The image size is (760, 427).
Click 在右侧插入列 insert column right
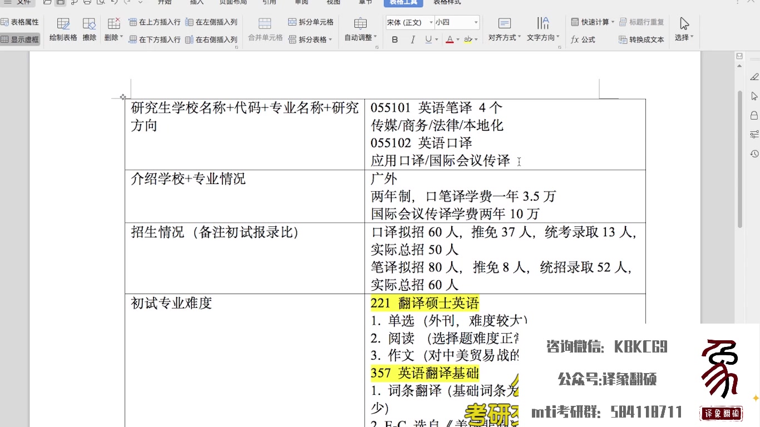pyautogui.click(x=211, y=39)
